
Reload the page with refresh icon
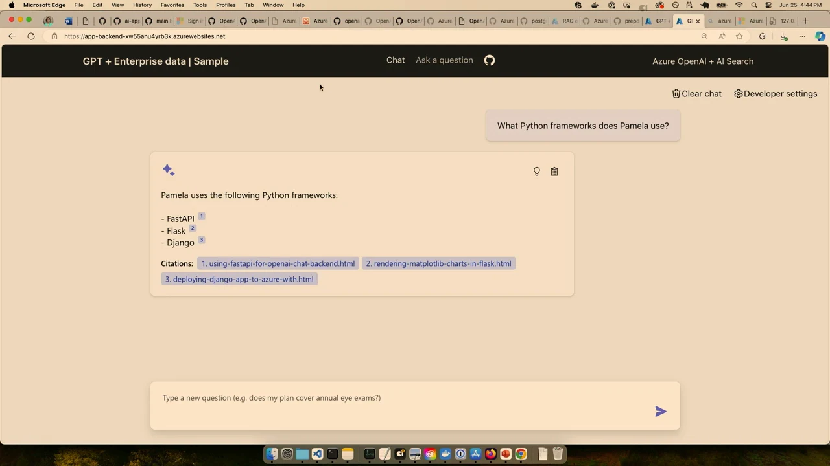coord(31,36)
